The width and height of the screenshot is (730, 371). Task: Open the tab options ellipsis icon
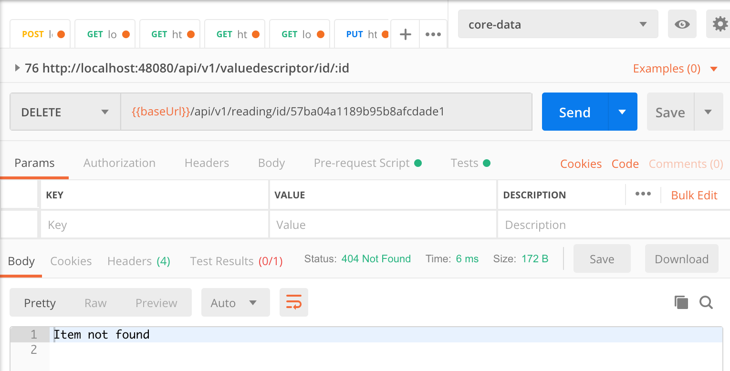433,33
